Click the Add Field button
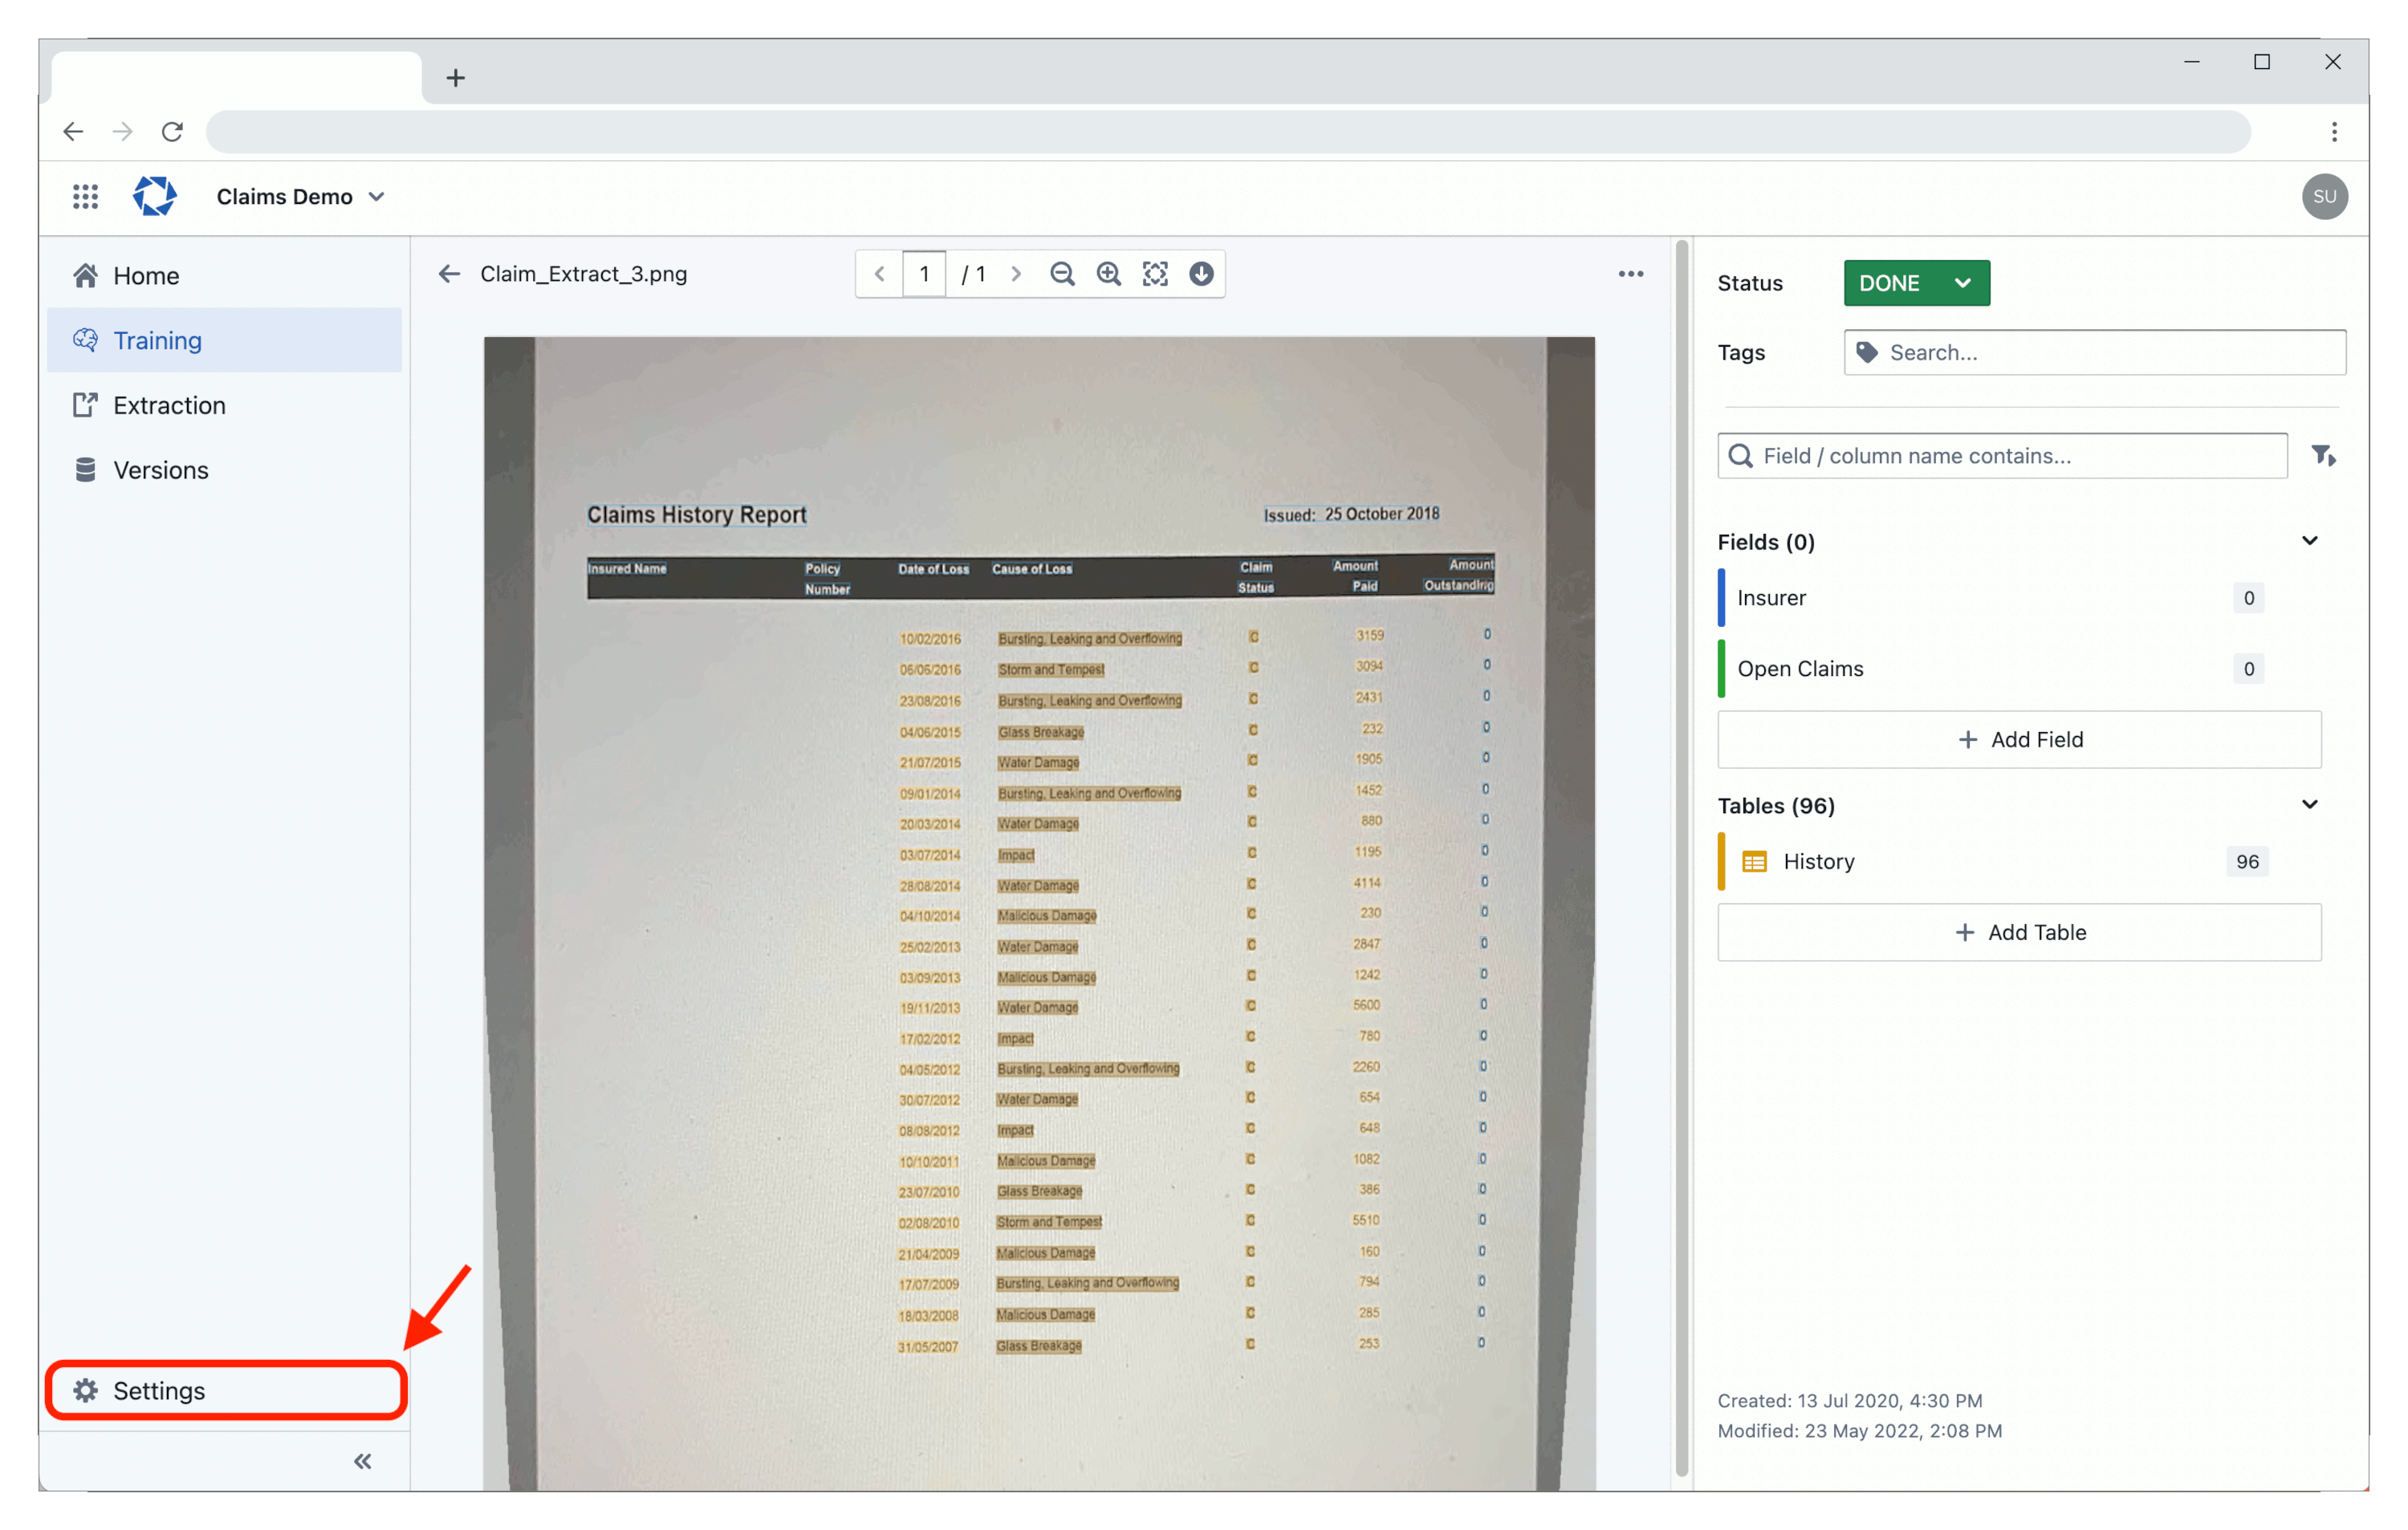Screen dimensions: 2408x1530 (x=2020, y=737)
